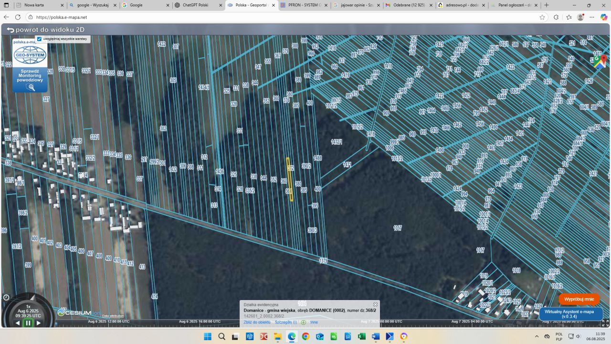Switch to the ChatGPT Polski tab
Image resolution: width=611 pixels, height=344 pixels.
(195, 5)
